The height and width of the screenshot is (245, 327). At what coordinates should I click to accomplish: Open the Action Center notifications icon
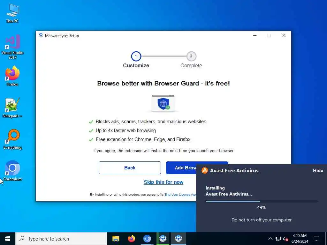[x=316, y=239]
